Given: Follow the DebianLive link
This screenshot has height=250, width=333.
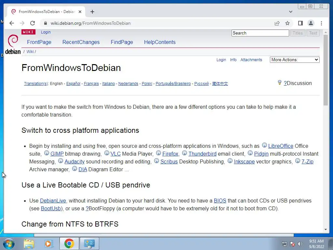Looking at the screenshot, I should pyautogui.click(x=53, y=201).
